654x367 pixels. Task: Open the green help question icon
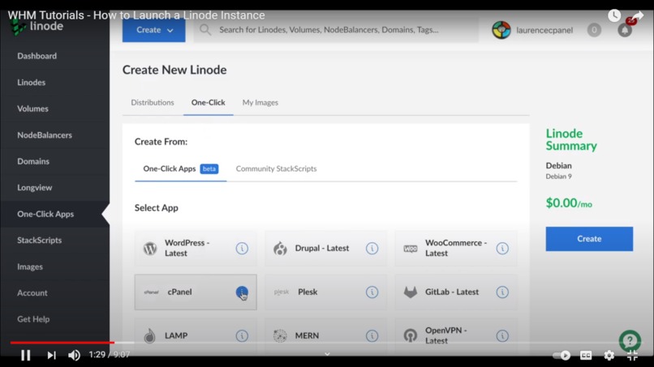coord(630,341)
